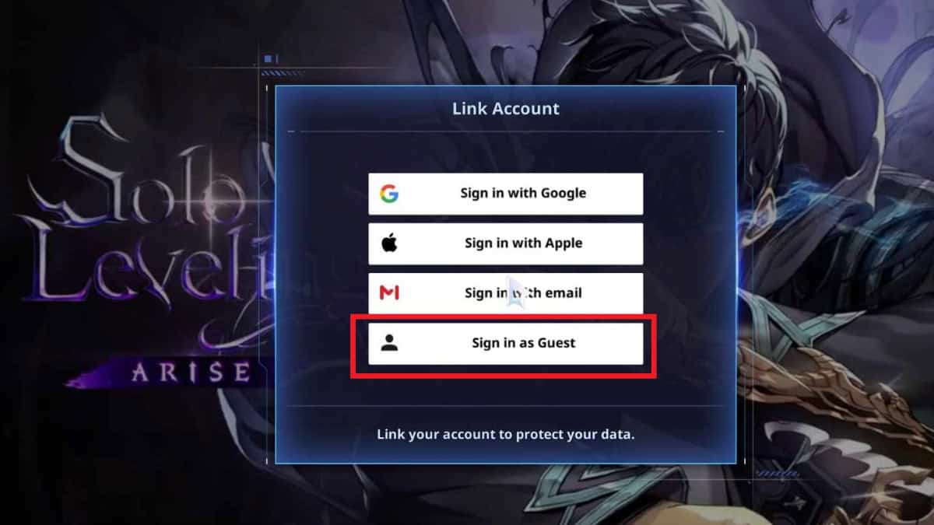Continue with Sign in as Guest
This screenshot has height=525, width=934.
pos(506,343)
